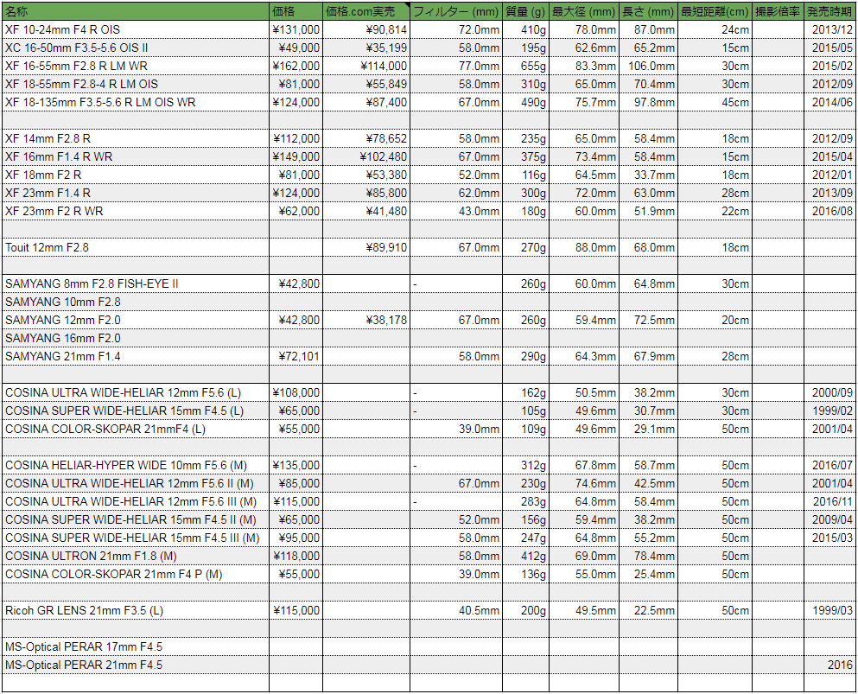Viewport: 858px width, 694px height.
Task: Select the SAMYANG 16mm F2.0 cell
Action: [x=135, y=338]
